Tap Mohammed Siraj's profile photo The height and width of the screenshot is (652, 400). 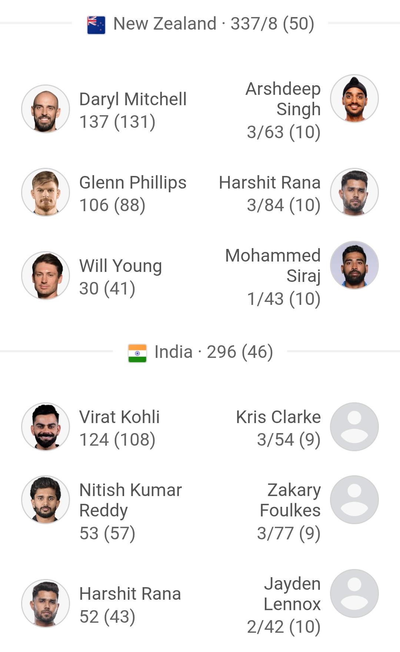point(354,265)
